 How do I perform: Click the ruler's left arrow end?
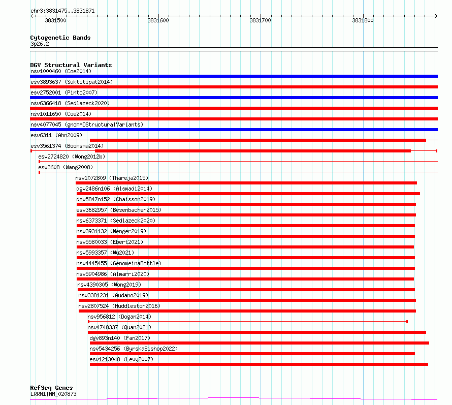click(31, 16)
